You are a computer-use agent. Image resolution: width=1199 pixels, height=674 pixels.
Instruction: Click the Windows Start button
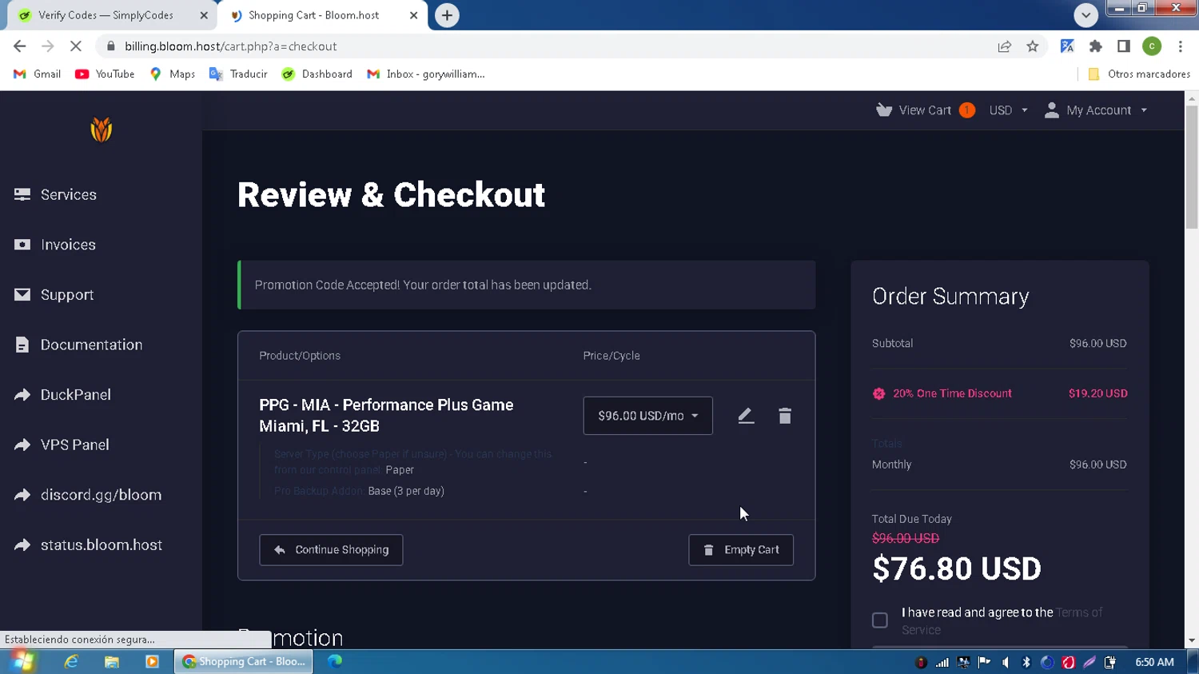23,662
